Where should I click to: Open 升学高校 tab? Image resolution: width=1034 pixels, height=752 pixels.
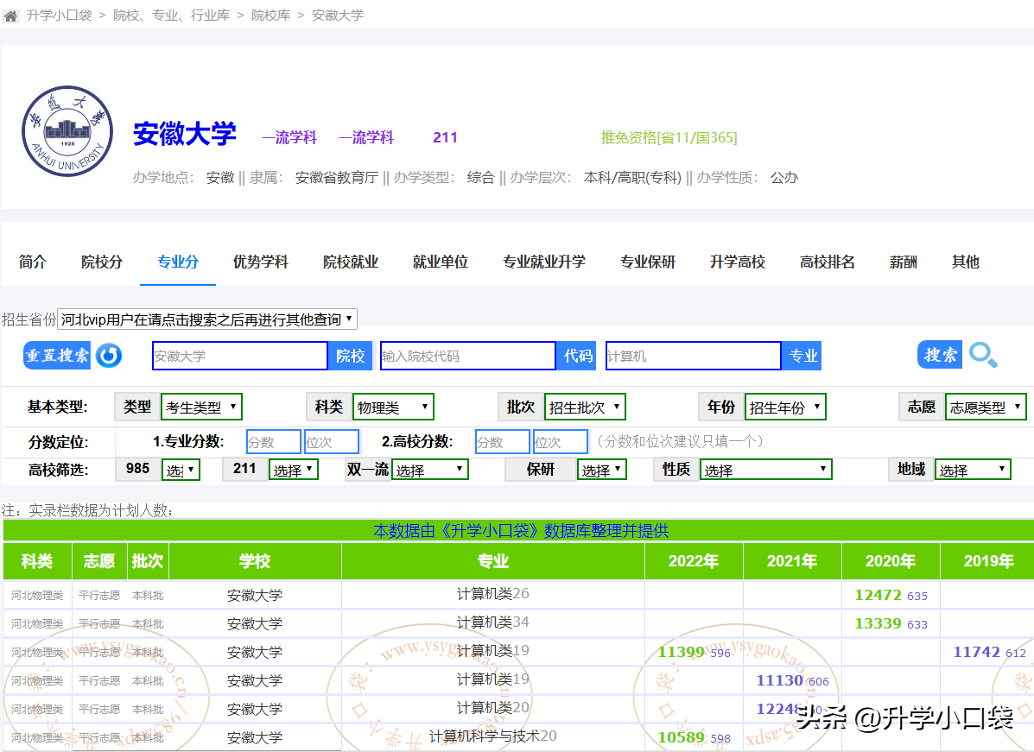tap(737, 262)
